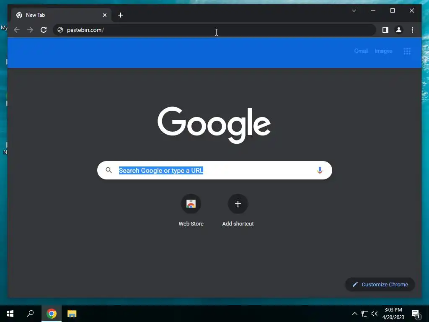Click Chrome icon in the taskbar

tap(52, 314)
